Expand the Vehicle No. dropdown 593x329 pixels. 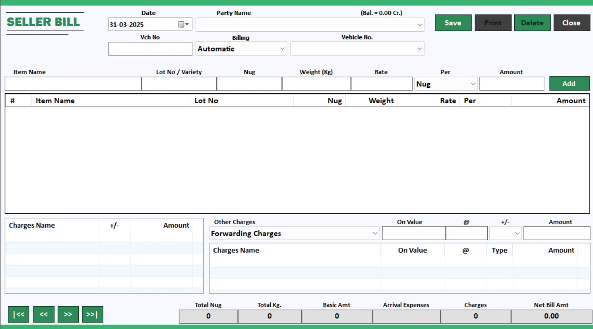[x=419, y=49]
